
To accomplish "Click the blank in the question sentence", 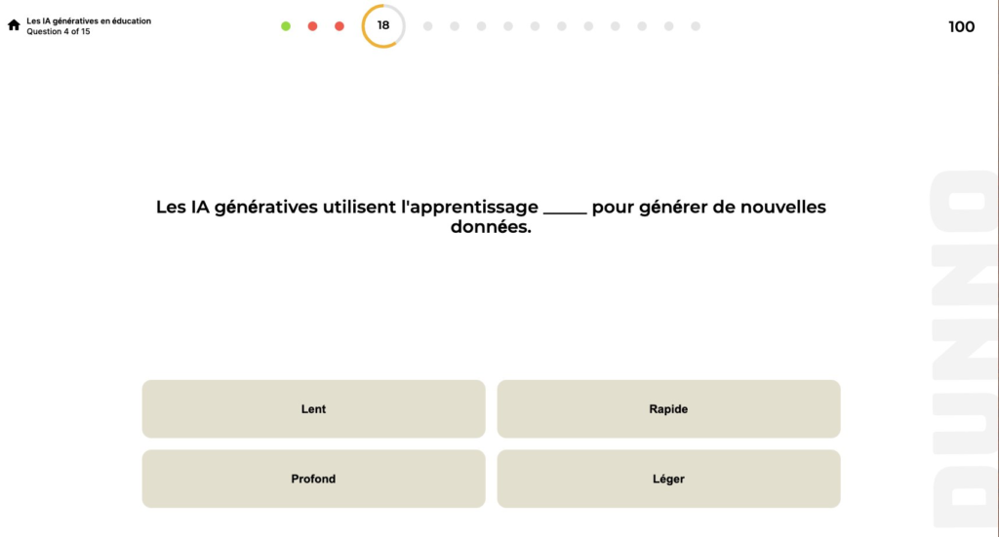I will coord(565,209).
